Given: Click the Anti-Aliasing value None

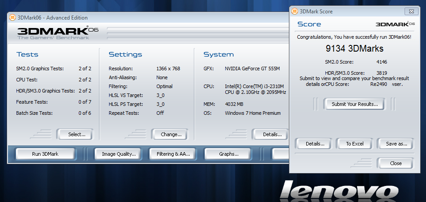Looking at the screenshot, I should (x=162, y=77).
